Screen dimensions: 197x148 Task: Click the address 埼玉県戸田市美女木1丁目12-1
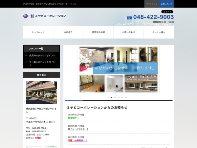[x=41, y=122]
